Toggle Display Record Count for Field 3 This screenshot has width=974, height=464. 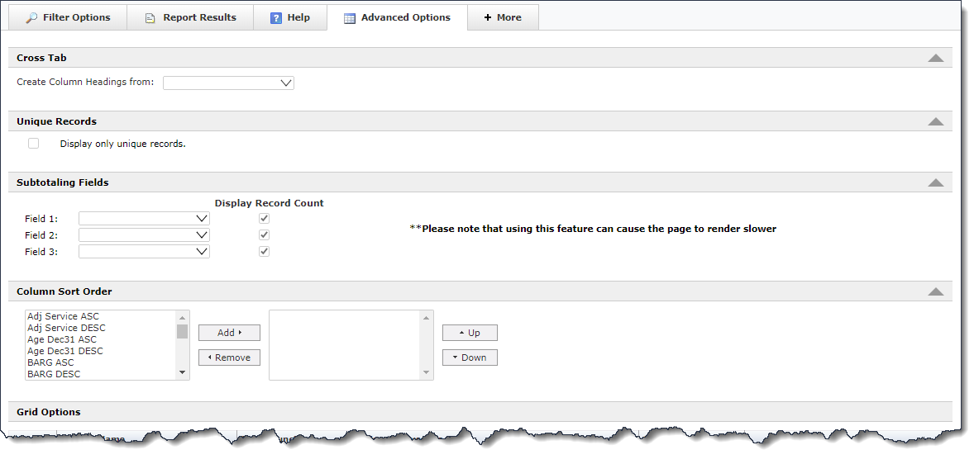(x=265, y=252)
